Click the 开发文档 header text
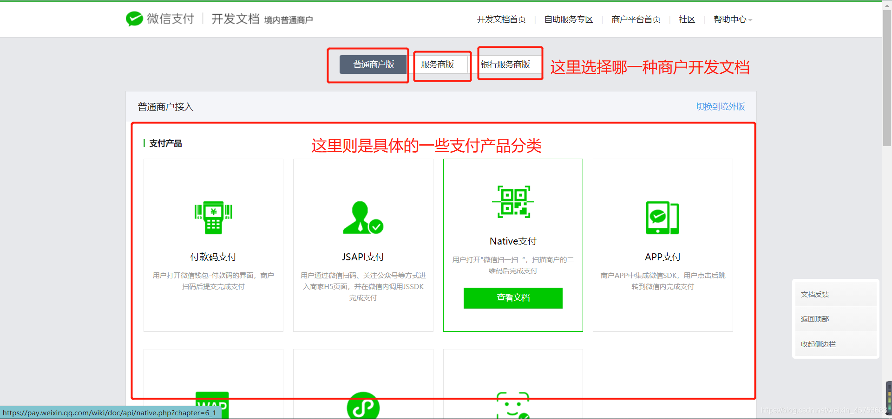This screenshot has width=892, height=419. 235,19
